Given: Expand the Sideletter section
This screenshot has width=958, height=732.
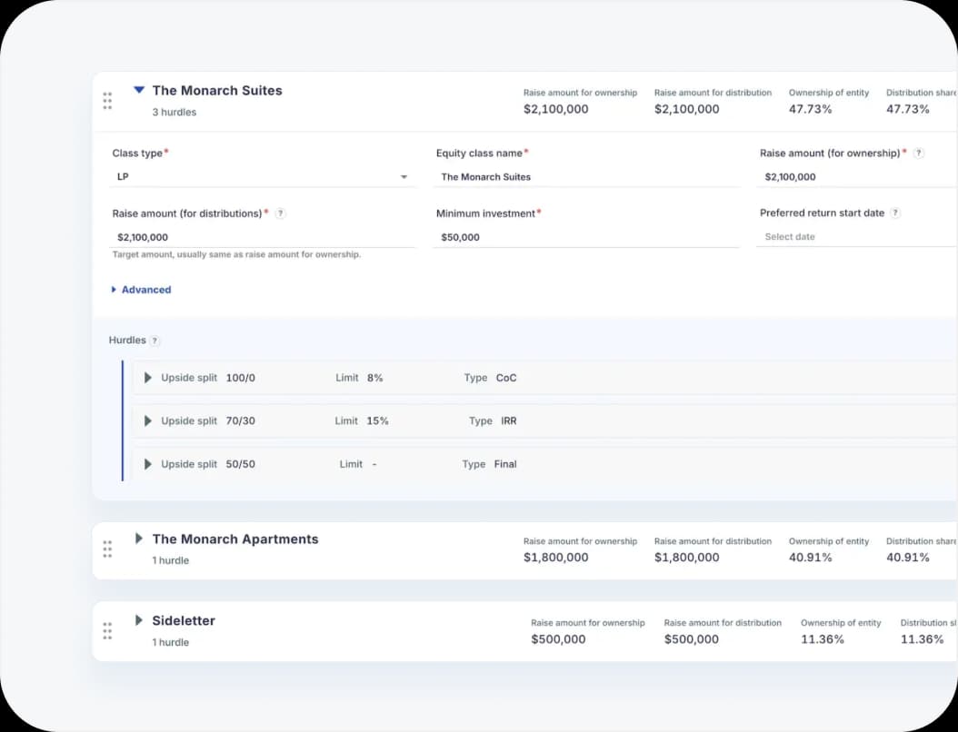Looking at the screenshot, I should click(138, 620).
